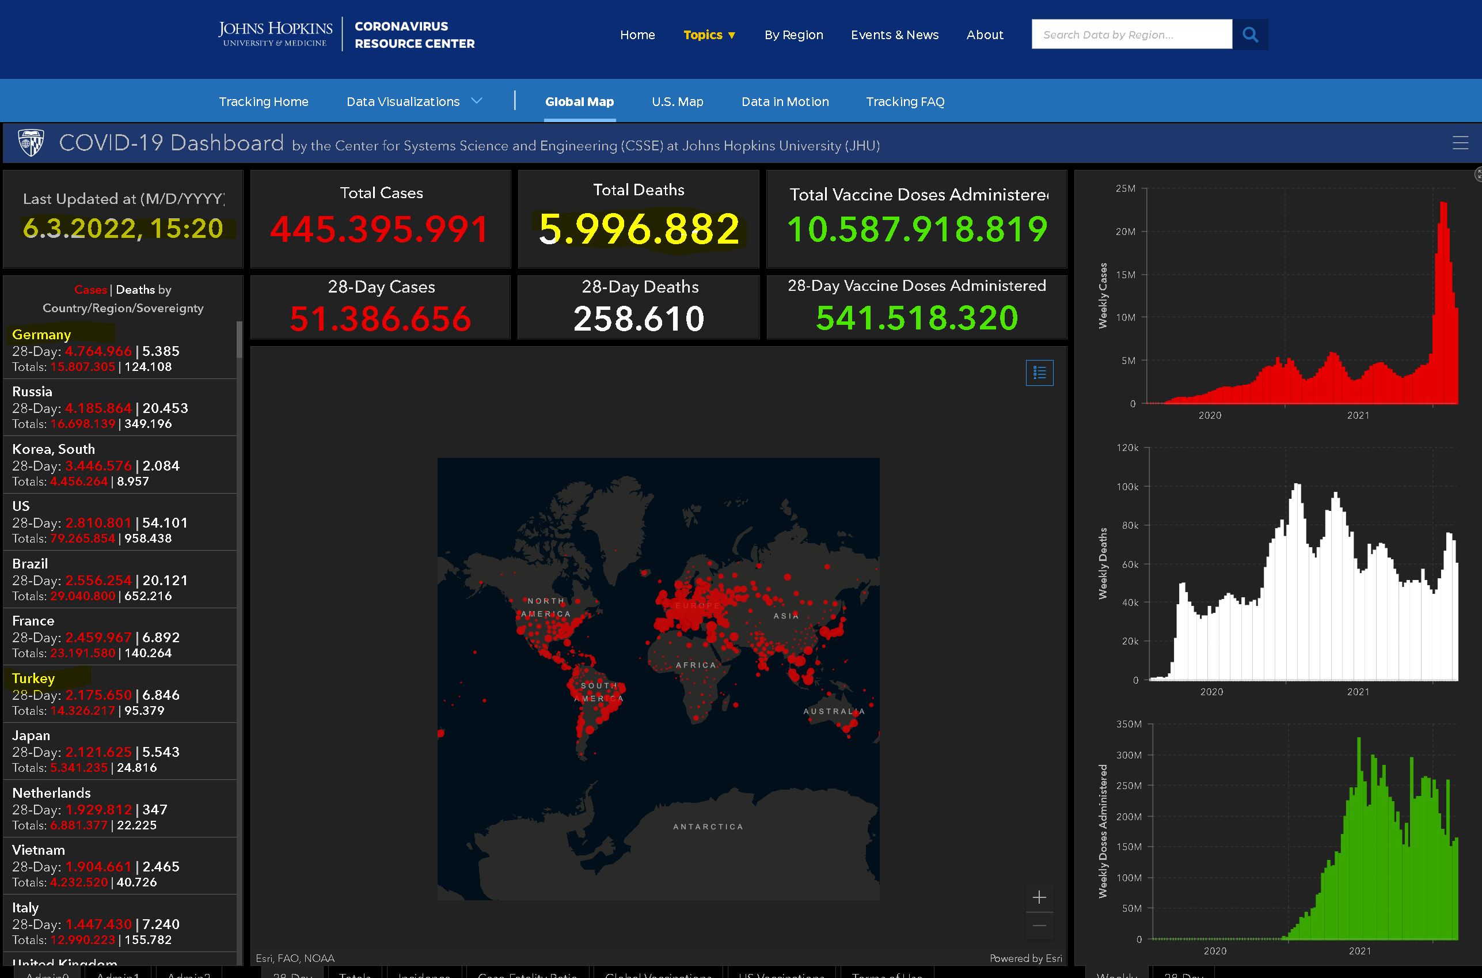
Task: Zoom out on the world map
Action: (1039, 926)
